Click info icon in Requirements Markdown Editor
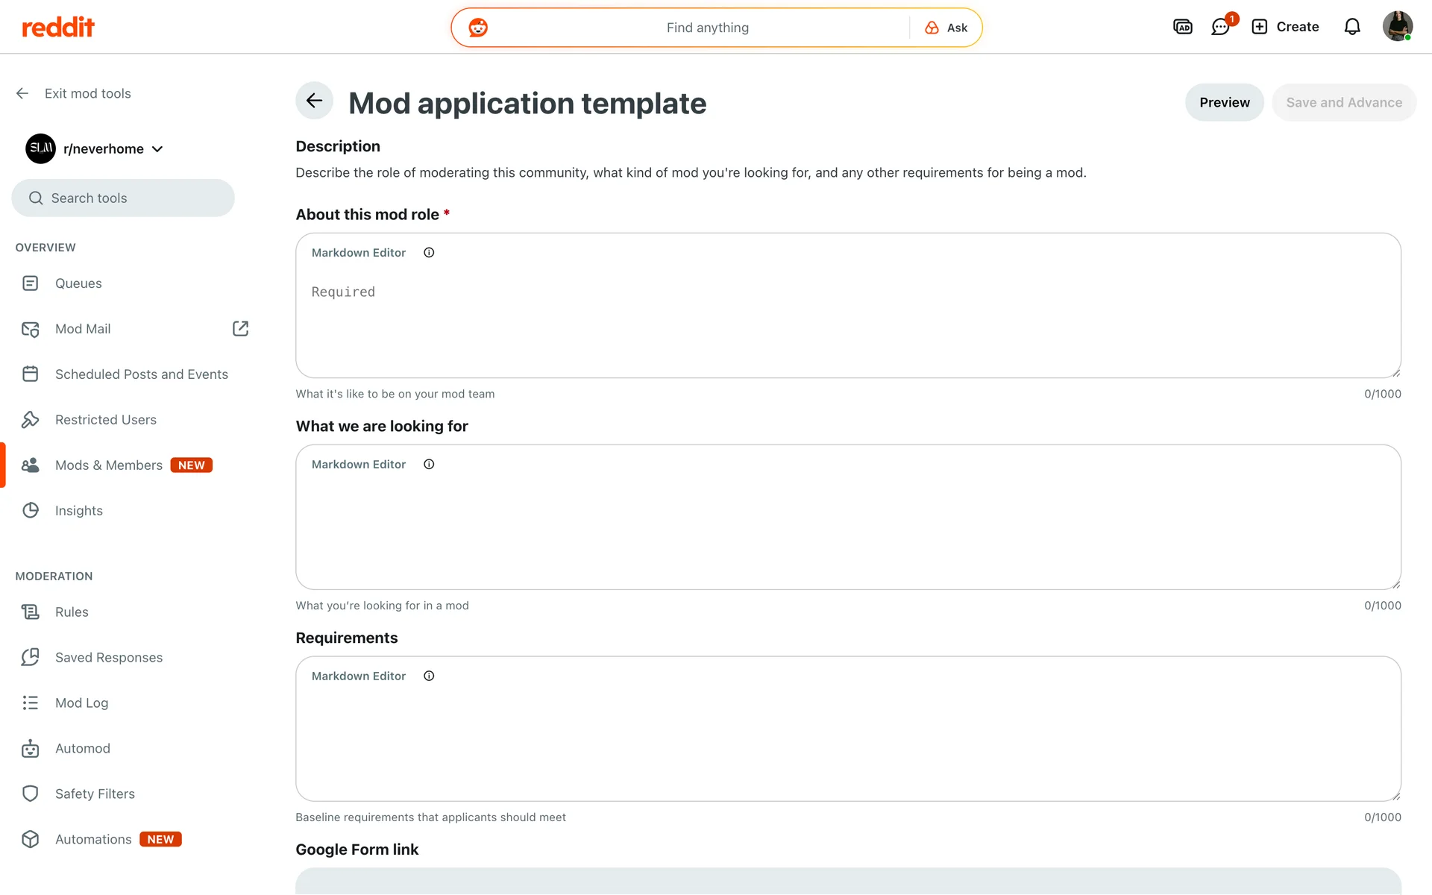The width and height of the screenshot is (1432, 895). (x=429, y=676)
